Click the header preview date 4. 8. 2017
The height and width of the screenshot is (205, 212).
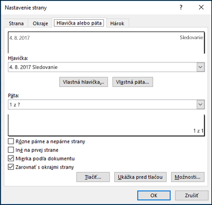[x=20, y=38]
